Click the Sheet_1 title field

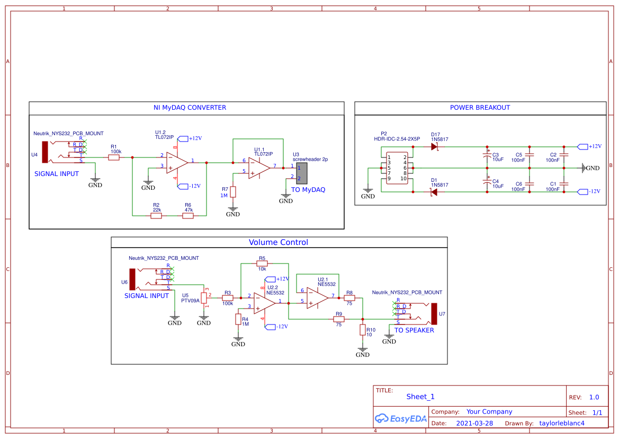[x=419, y=397]
